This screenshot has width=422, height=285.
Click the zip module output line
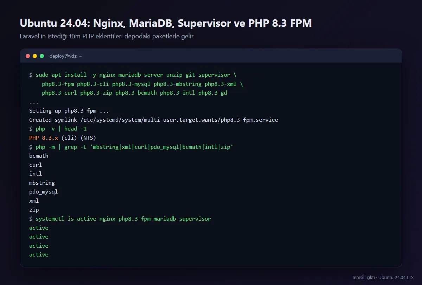[x=34, y=210]
